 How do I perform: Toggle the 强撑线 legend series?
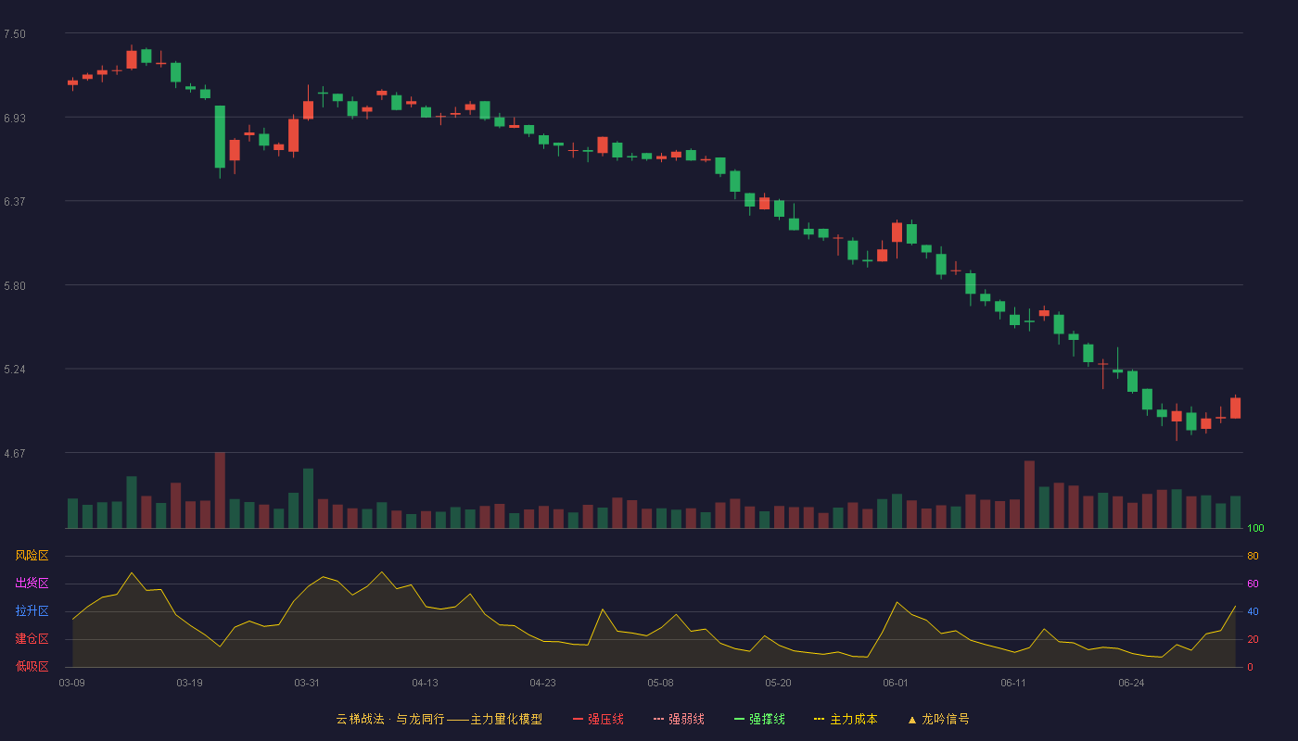tap(759, 719)
